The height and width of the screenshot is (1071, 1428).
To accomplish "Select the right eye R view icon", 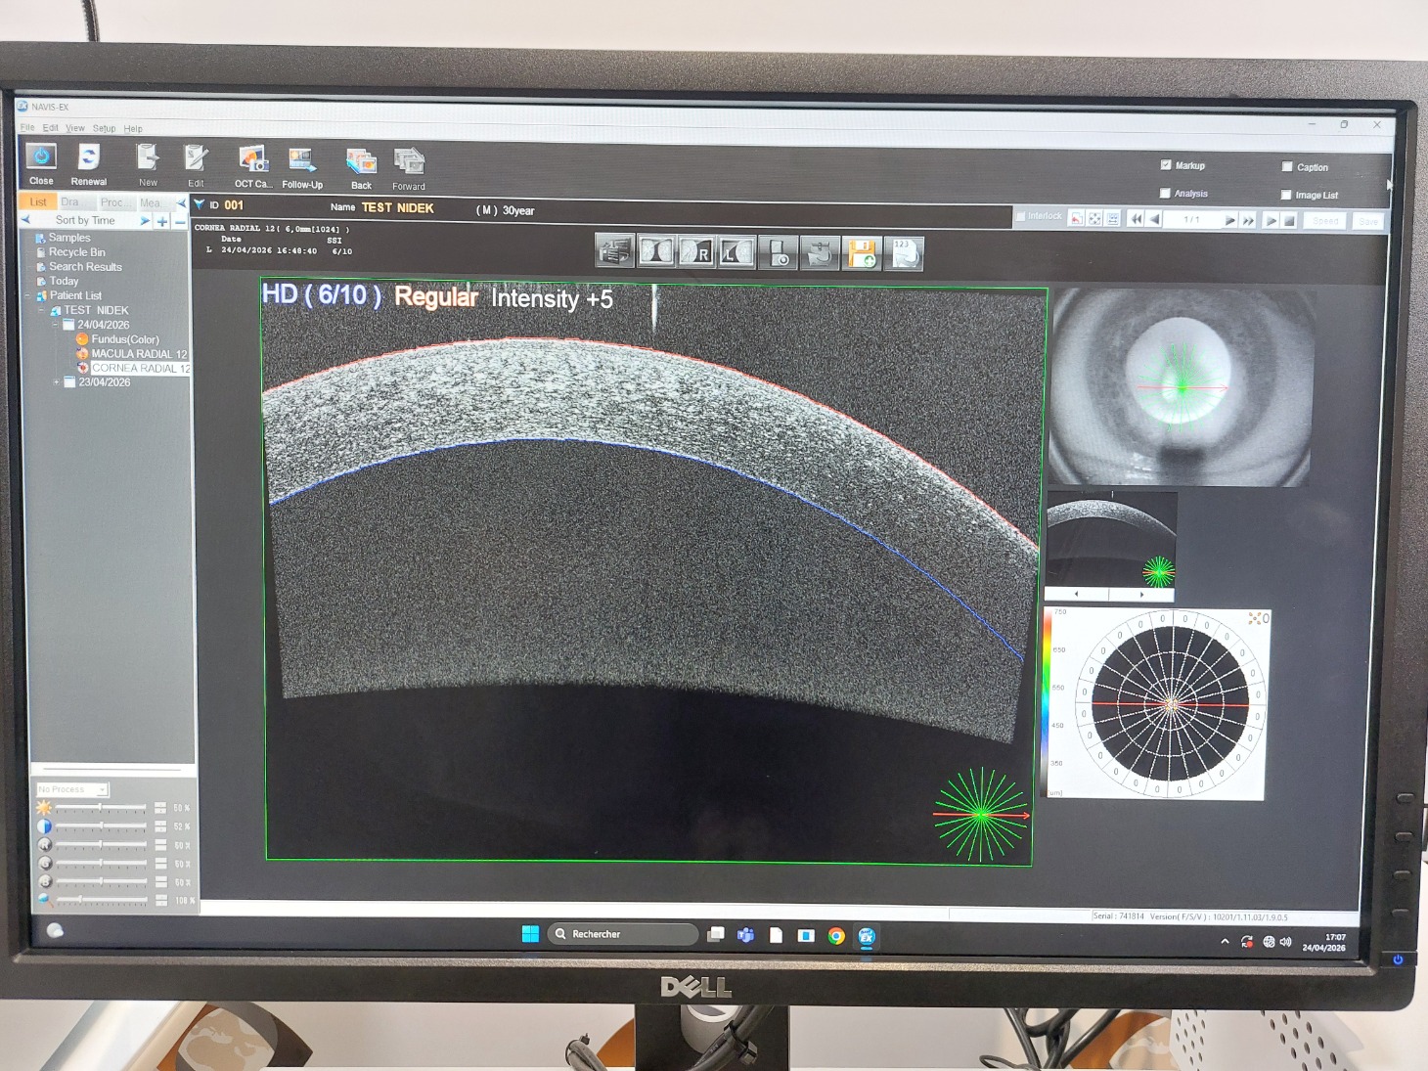I will [x=695, y=252].
